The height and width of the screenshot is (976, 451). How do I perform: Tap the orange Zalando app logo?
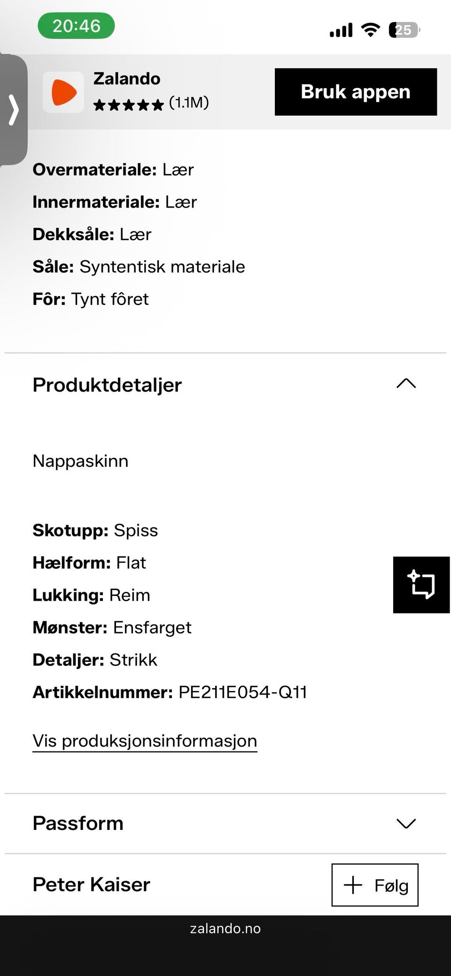click(x=63, y=92)
